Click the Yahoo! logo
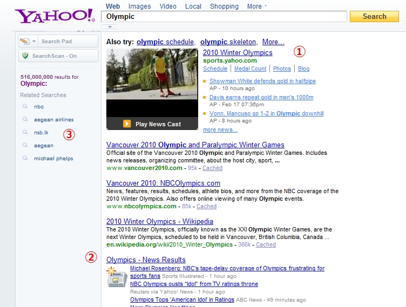The height and width of the screenshot is (307, 406). (x=55, y=16)
